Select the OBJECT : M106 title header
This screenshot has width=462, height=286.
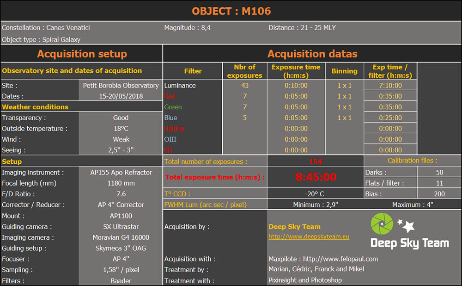[231, 11]
